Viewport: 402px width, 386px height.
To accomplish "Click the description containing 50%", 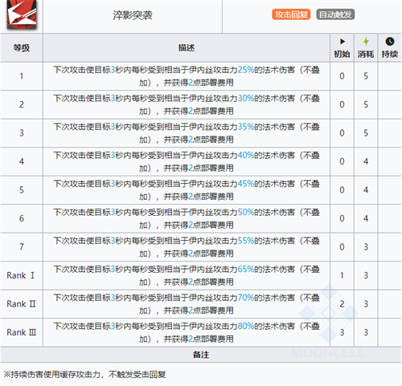I will 187,218.
